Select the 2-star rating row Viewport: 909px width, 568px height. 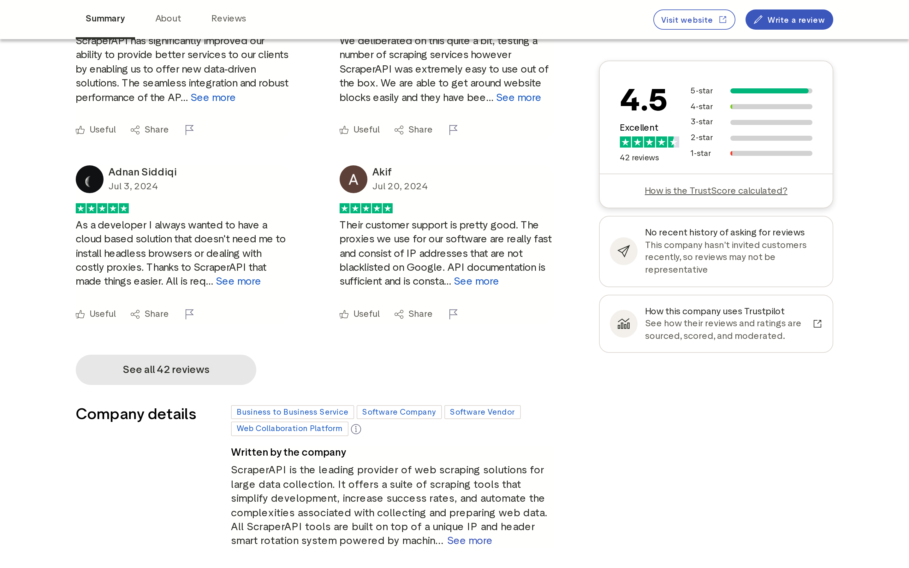tap(751, 138)
